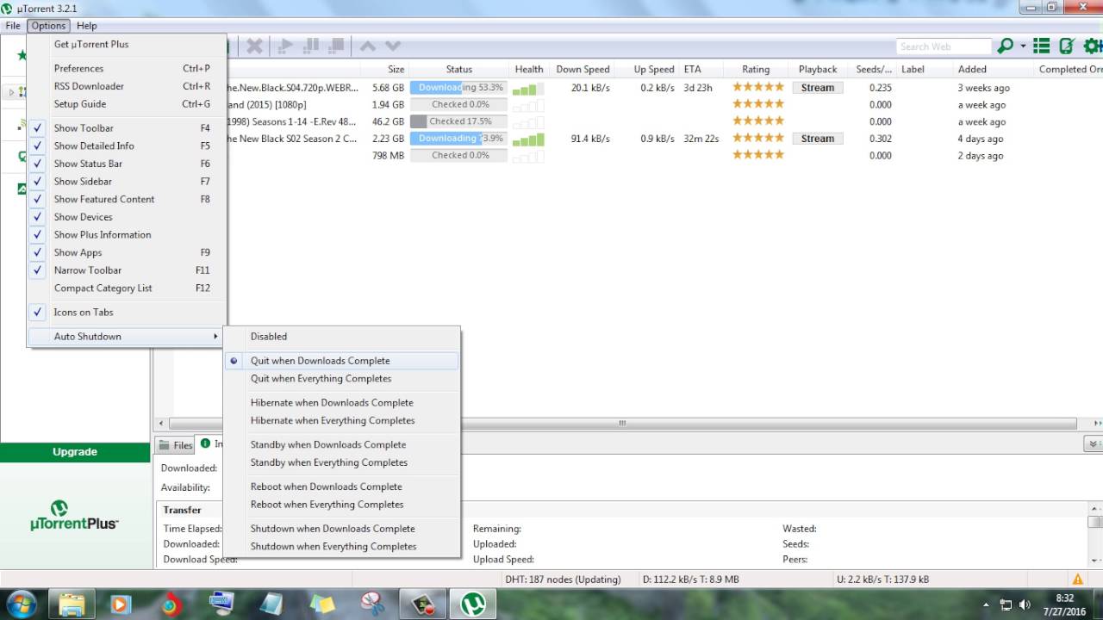Open the Windows Start button
The image size is (1103, 620).
click(x=20, y=604)
